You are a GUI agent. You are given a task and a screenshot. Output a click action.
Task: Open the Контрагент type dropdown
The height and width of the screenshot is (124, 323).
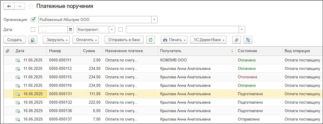112,29
